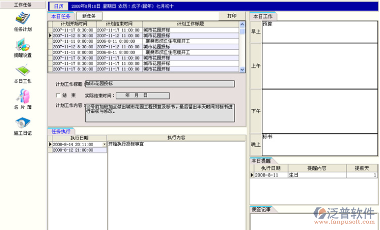This screenshot has width=380, height=230.
Task: Select the 日历 calendar tab
Action: click(x=60, y=6)
